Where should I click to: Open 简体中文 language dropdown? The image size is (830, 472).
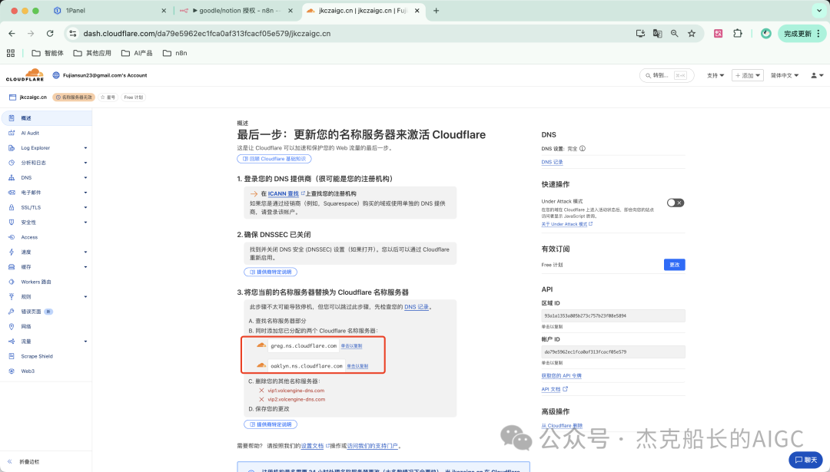785,75
